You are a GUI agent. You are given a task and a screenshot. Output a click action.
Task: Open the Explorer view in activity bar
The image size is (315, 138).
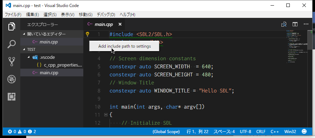click(x=12, y=26)
